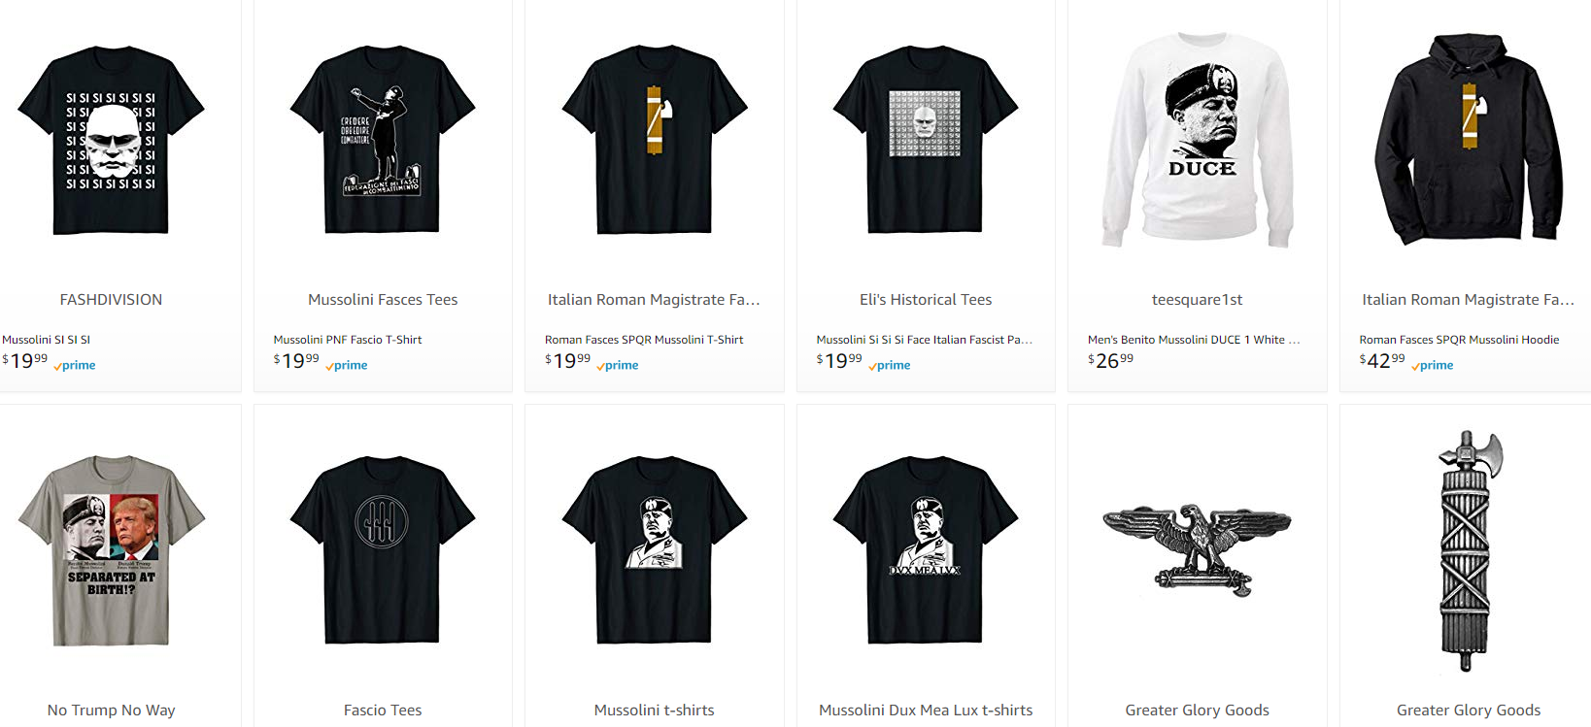1591x727 pixels.
Task: Open No Trump No Way brand link
Action: click(x=111, y=710)
